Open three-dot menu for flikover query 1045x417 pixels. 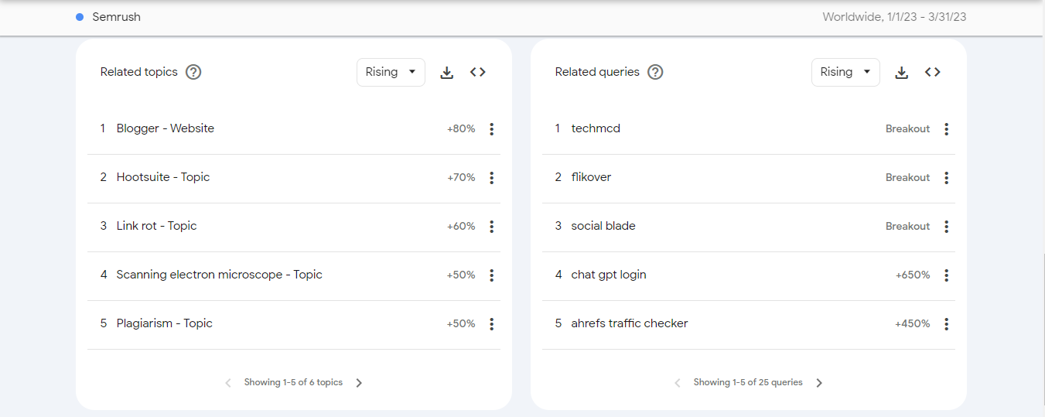coord(946,178)
